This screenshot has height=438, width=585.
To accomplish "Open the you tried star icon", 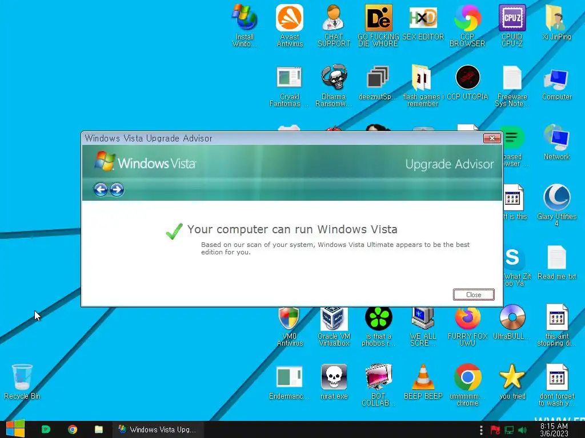I will click(x=512, y=382).
